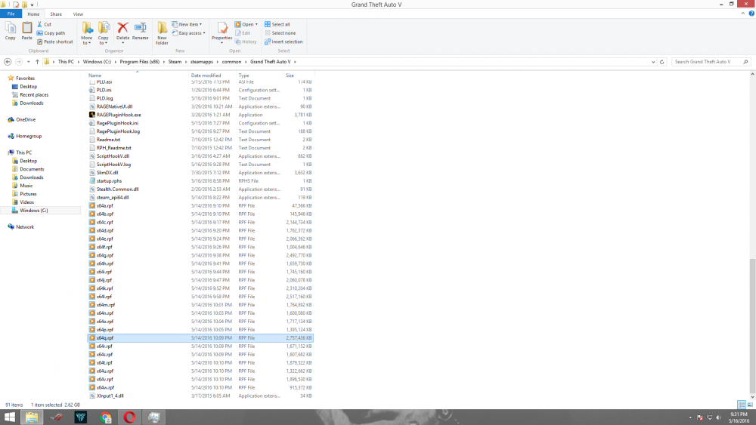Viewport: 756px width, 425px height.
Task: Open the recent locations dropdown
Action: [x=29, y=62]
